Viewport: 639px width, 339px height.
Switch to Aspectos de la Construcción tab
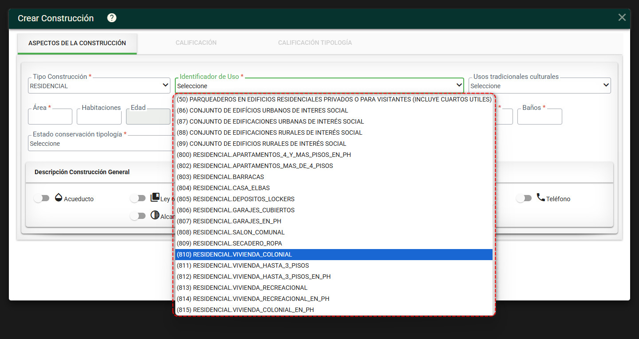coord(77,43)
